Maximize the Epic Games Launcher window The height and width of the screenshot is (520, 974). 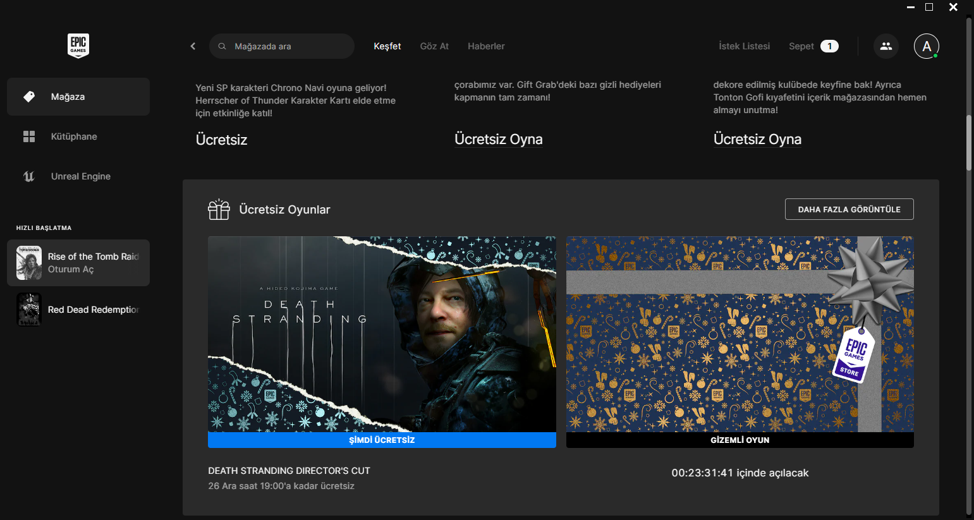pyautogui.click(x=929, y=7)
